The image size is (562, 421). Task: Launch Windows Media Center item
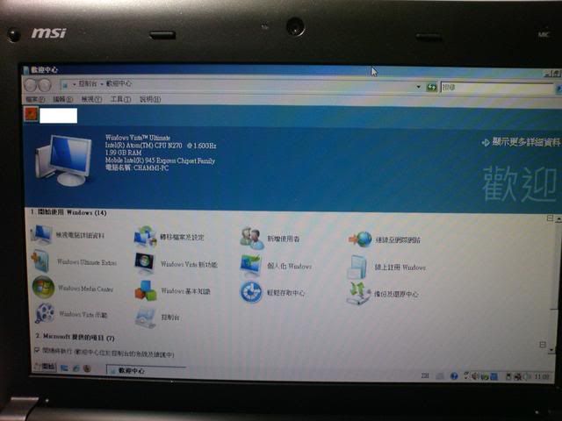pos(73,288)
